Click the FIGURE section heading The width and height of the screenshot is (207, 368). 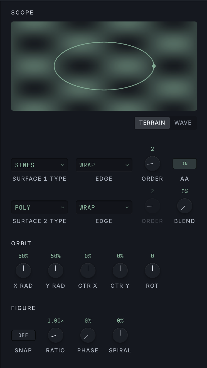pyautogui.click(x=23, y=308)
